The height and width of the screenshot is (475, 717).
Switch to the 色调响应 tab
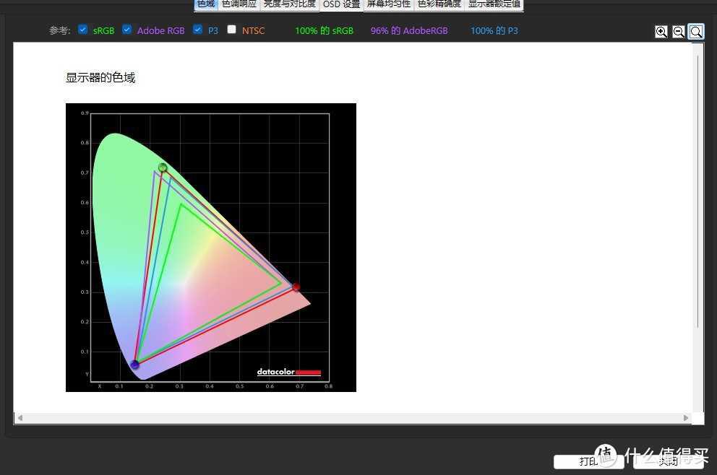click(239, 4)
